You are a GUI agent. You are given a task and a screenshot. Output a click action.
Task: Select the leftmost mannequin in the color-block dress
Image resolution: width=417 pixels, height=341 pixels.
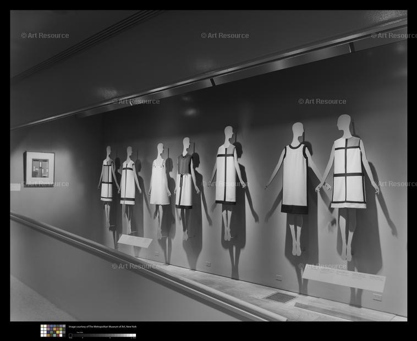coord(108,186)
